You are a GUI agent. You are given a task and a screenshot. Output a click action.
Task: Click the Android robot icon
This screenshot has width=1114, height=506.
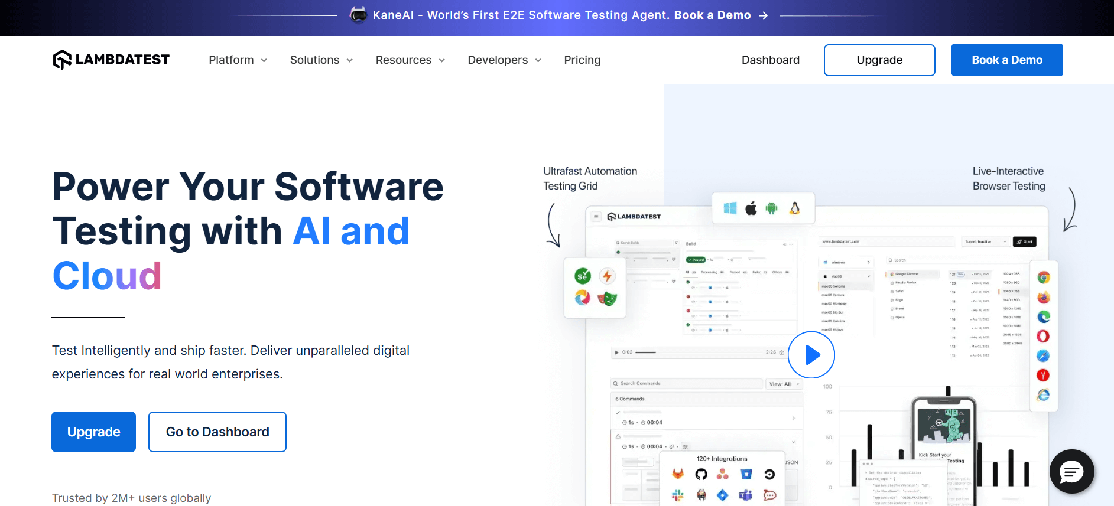tap(772, 208)
